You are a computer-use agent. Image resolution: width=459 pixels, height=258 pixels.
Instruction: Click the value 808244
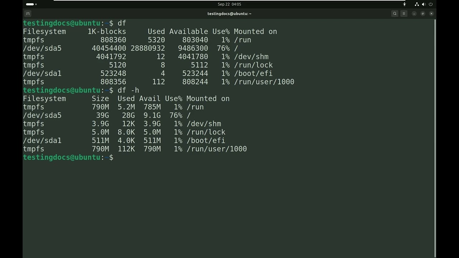195,82
